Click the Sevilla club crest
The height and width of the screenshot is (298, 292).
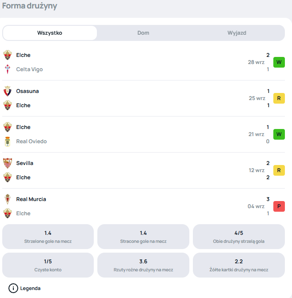(8, 163)
